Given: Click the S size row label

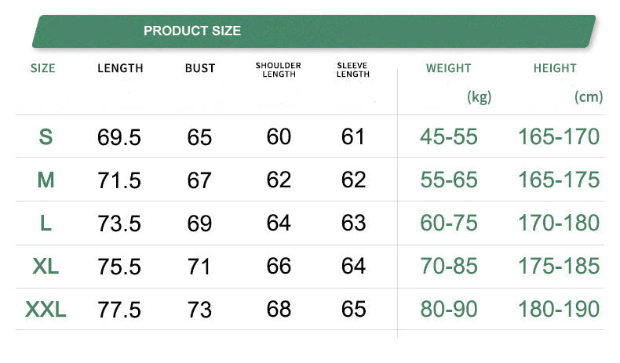Looking at the screenshot, I should pos(46,137).
